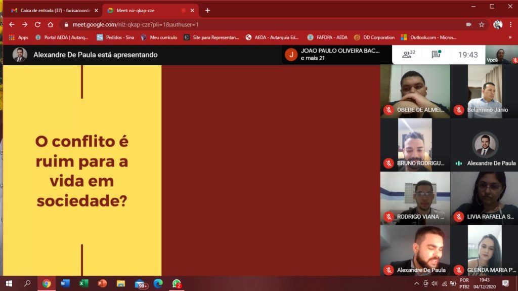This screenshot has height=291, width=518.
Task: Click muted mic icon on LIVIA RAFAELA tile
Action: point(459,217)
